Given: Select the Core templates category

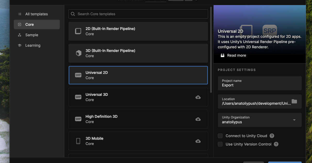Looking at the screenshot, I should 37,24.
